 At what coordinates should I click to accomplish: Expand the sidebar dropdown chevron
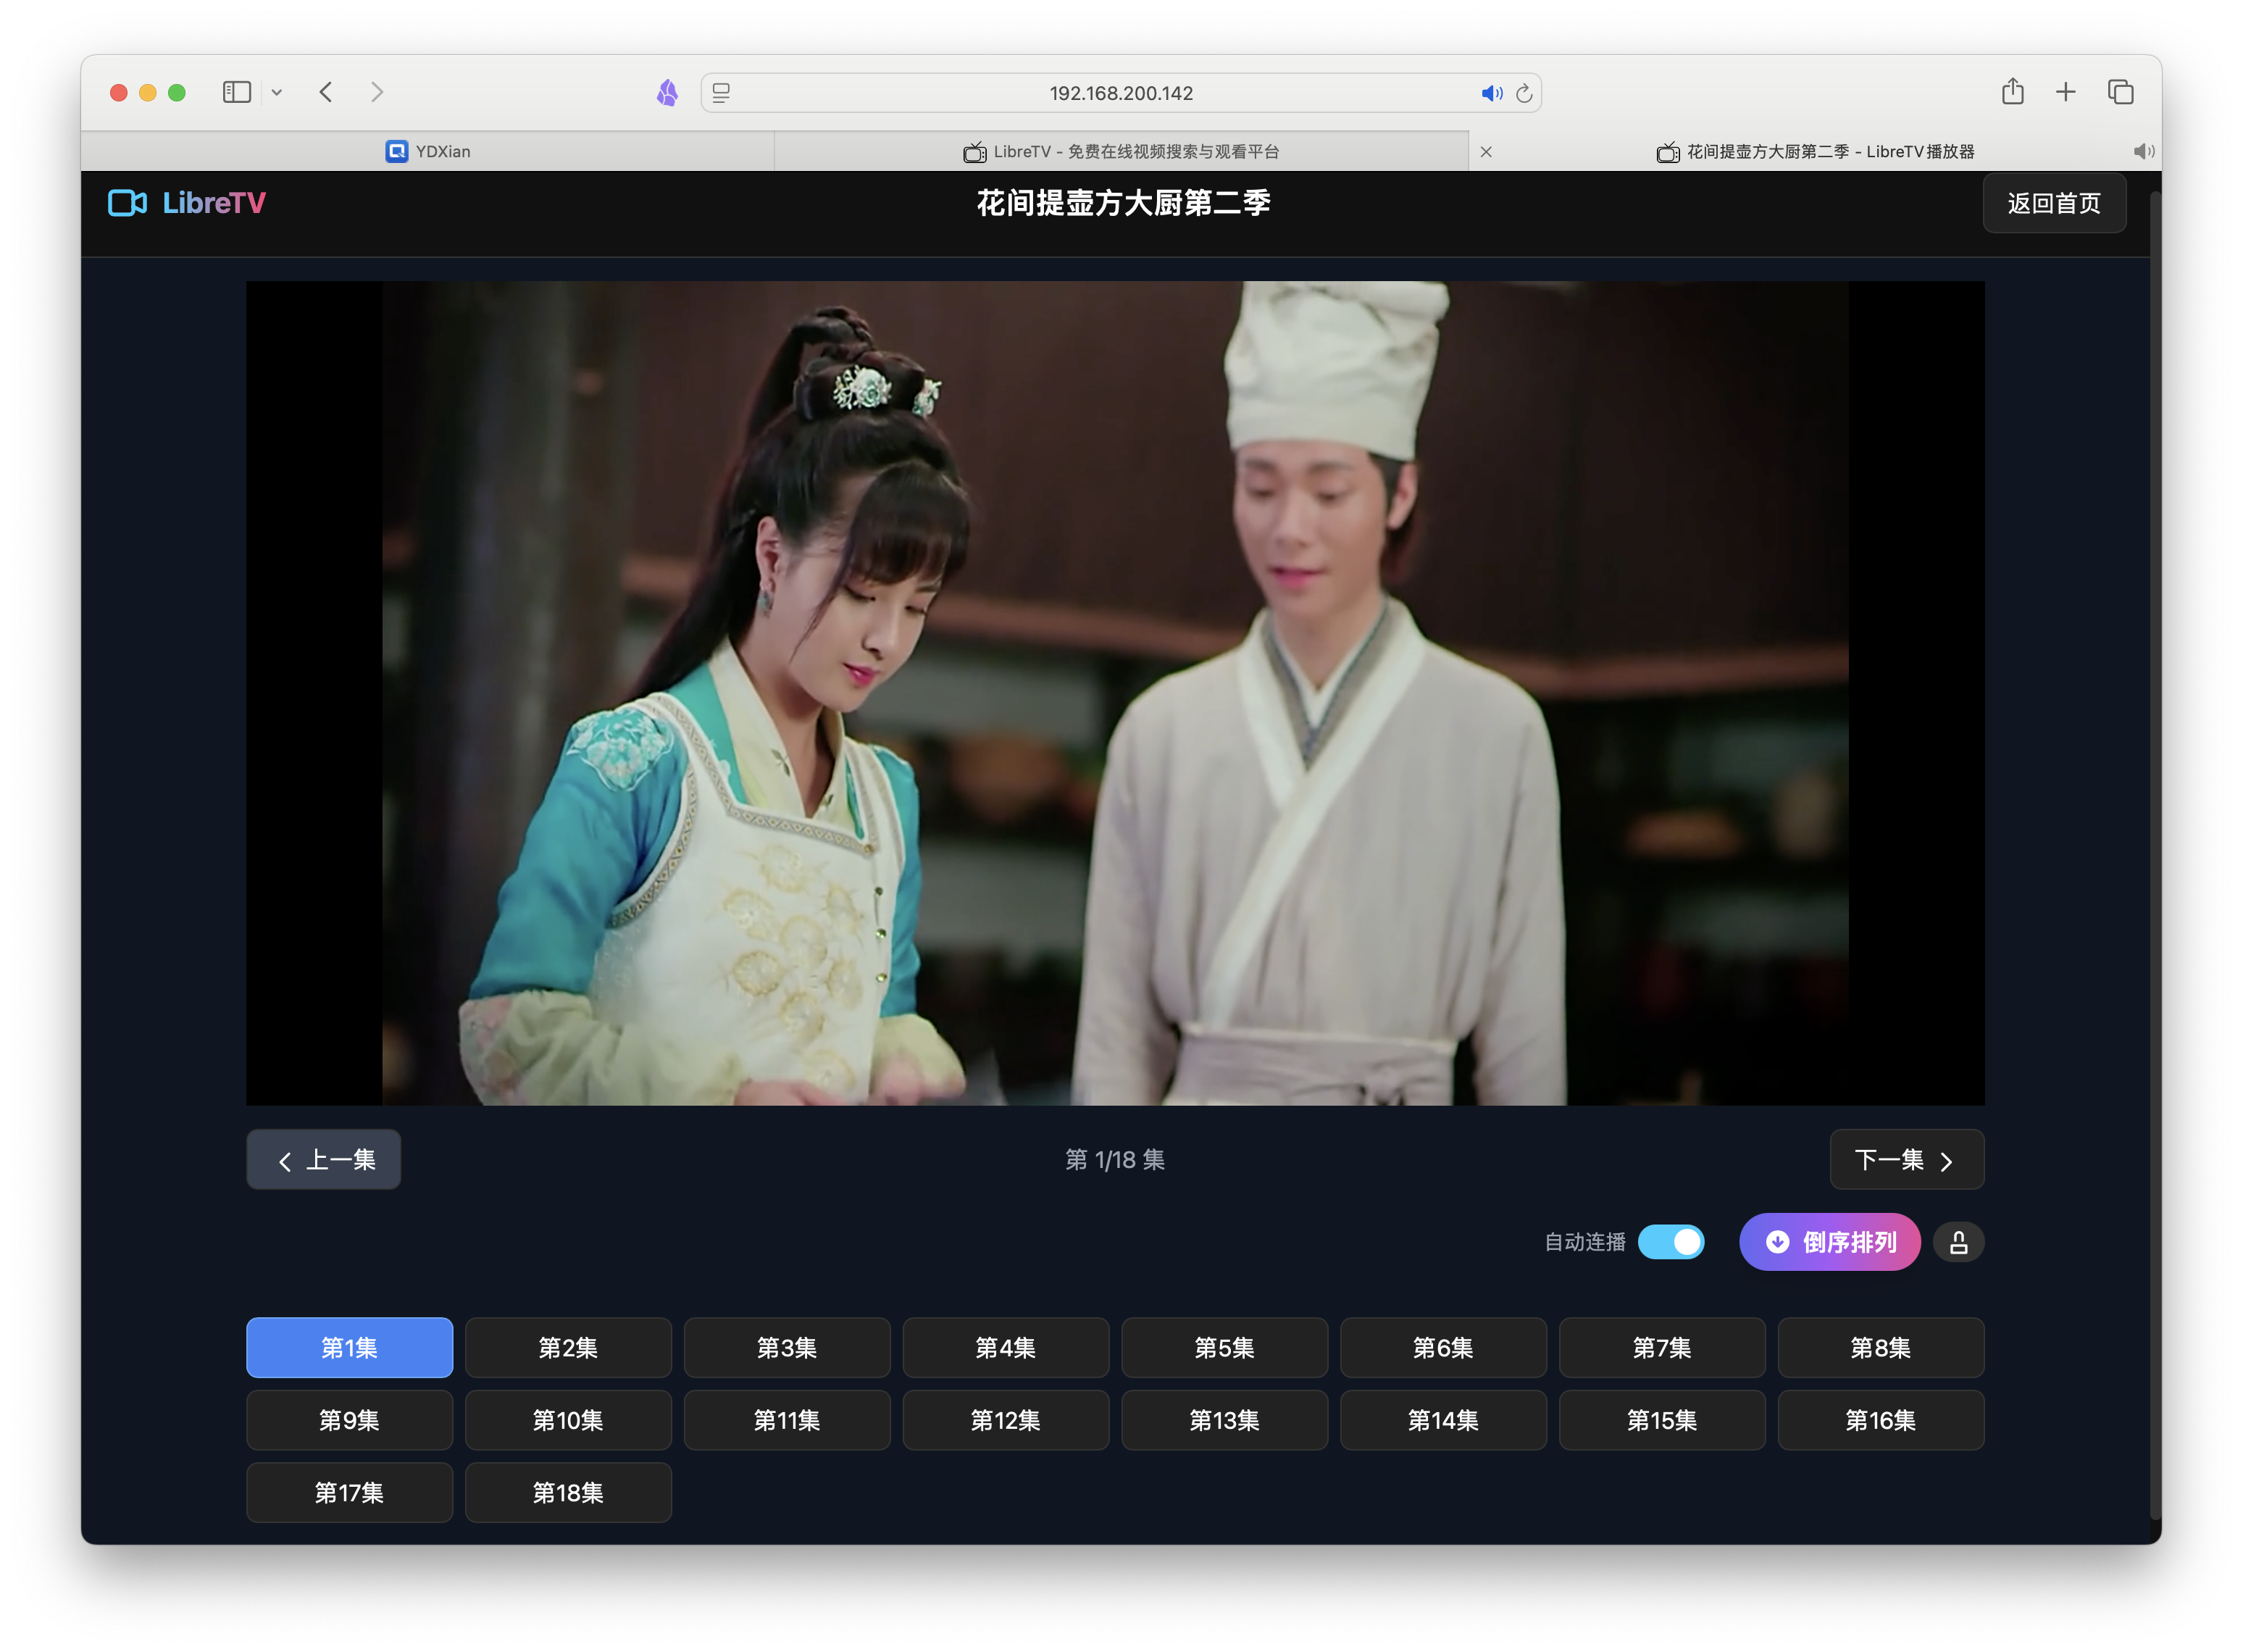point(277,92)
